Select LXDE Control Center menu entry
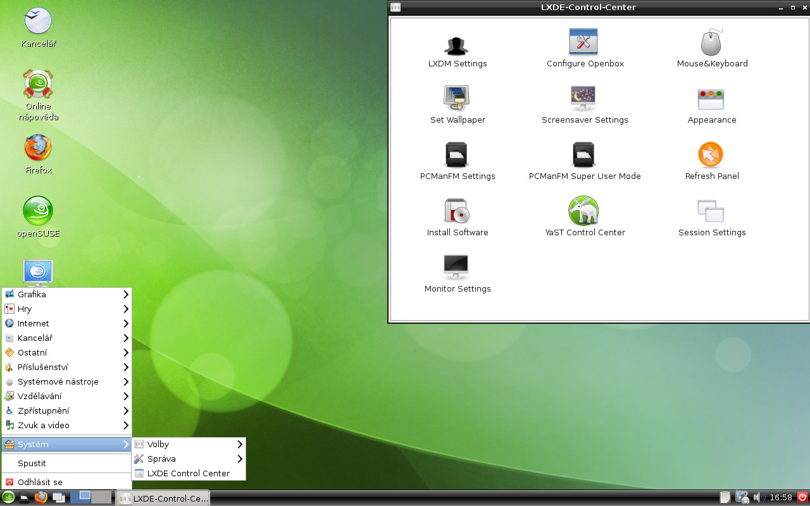 tap(189, 474)
